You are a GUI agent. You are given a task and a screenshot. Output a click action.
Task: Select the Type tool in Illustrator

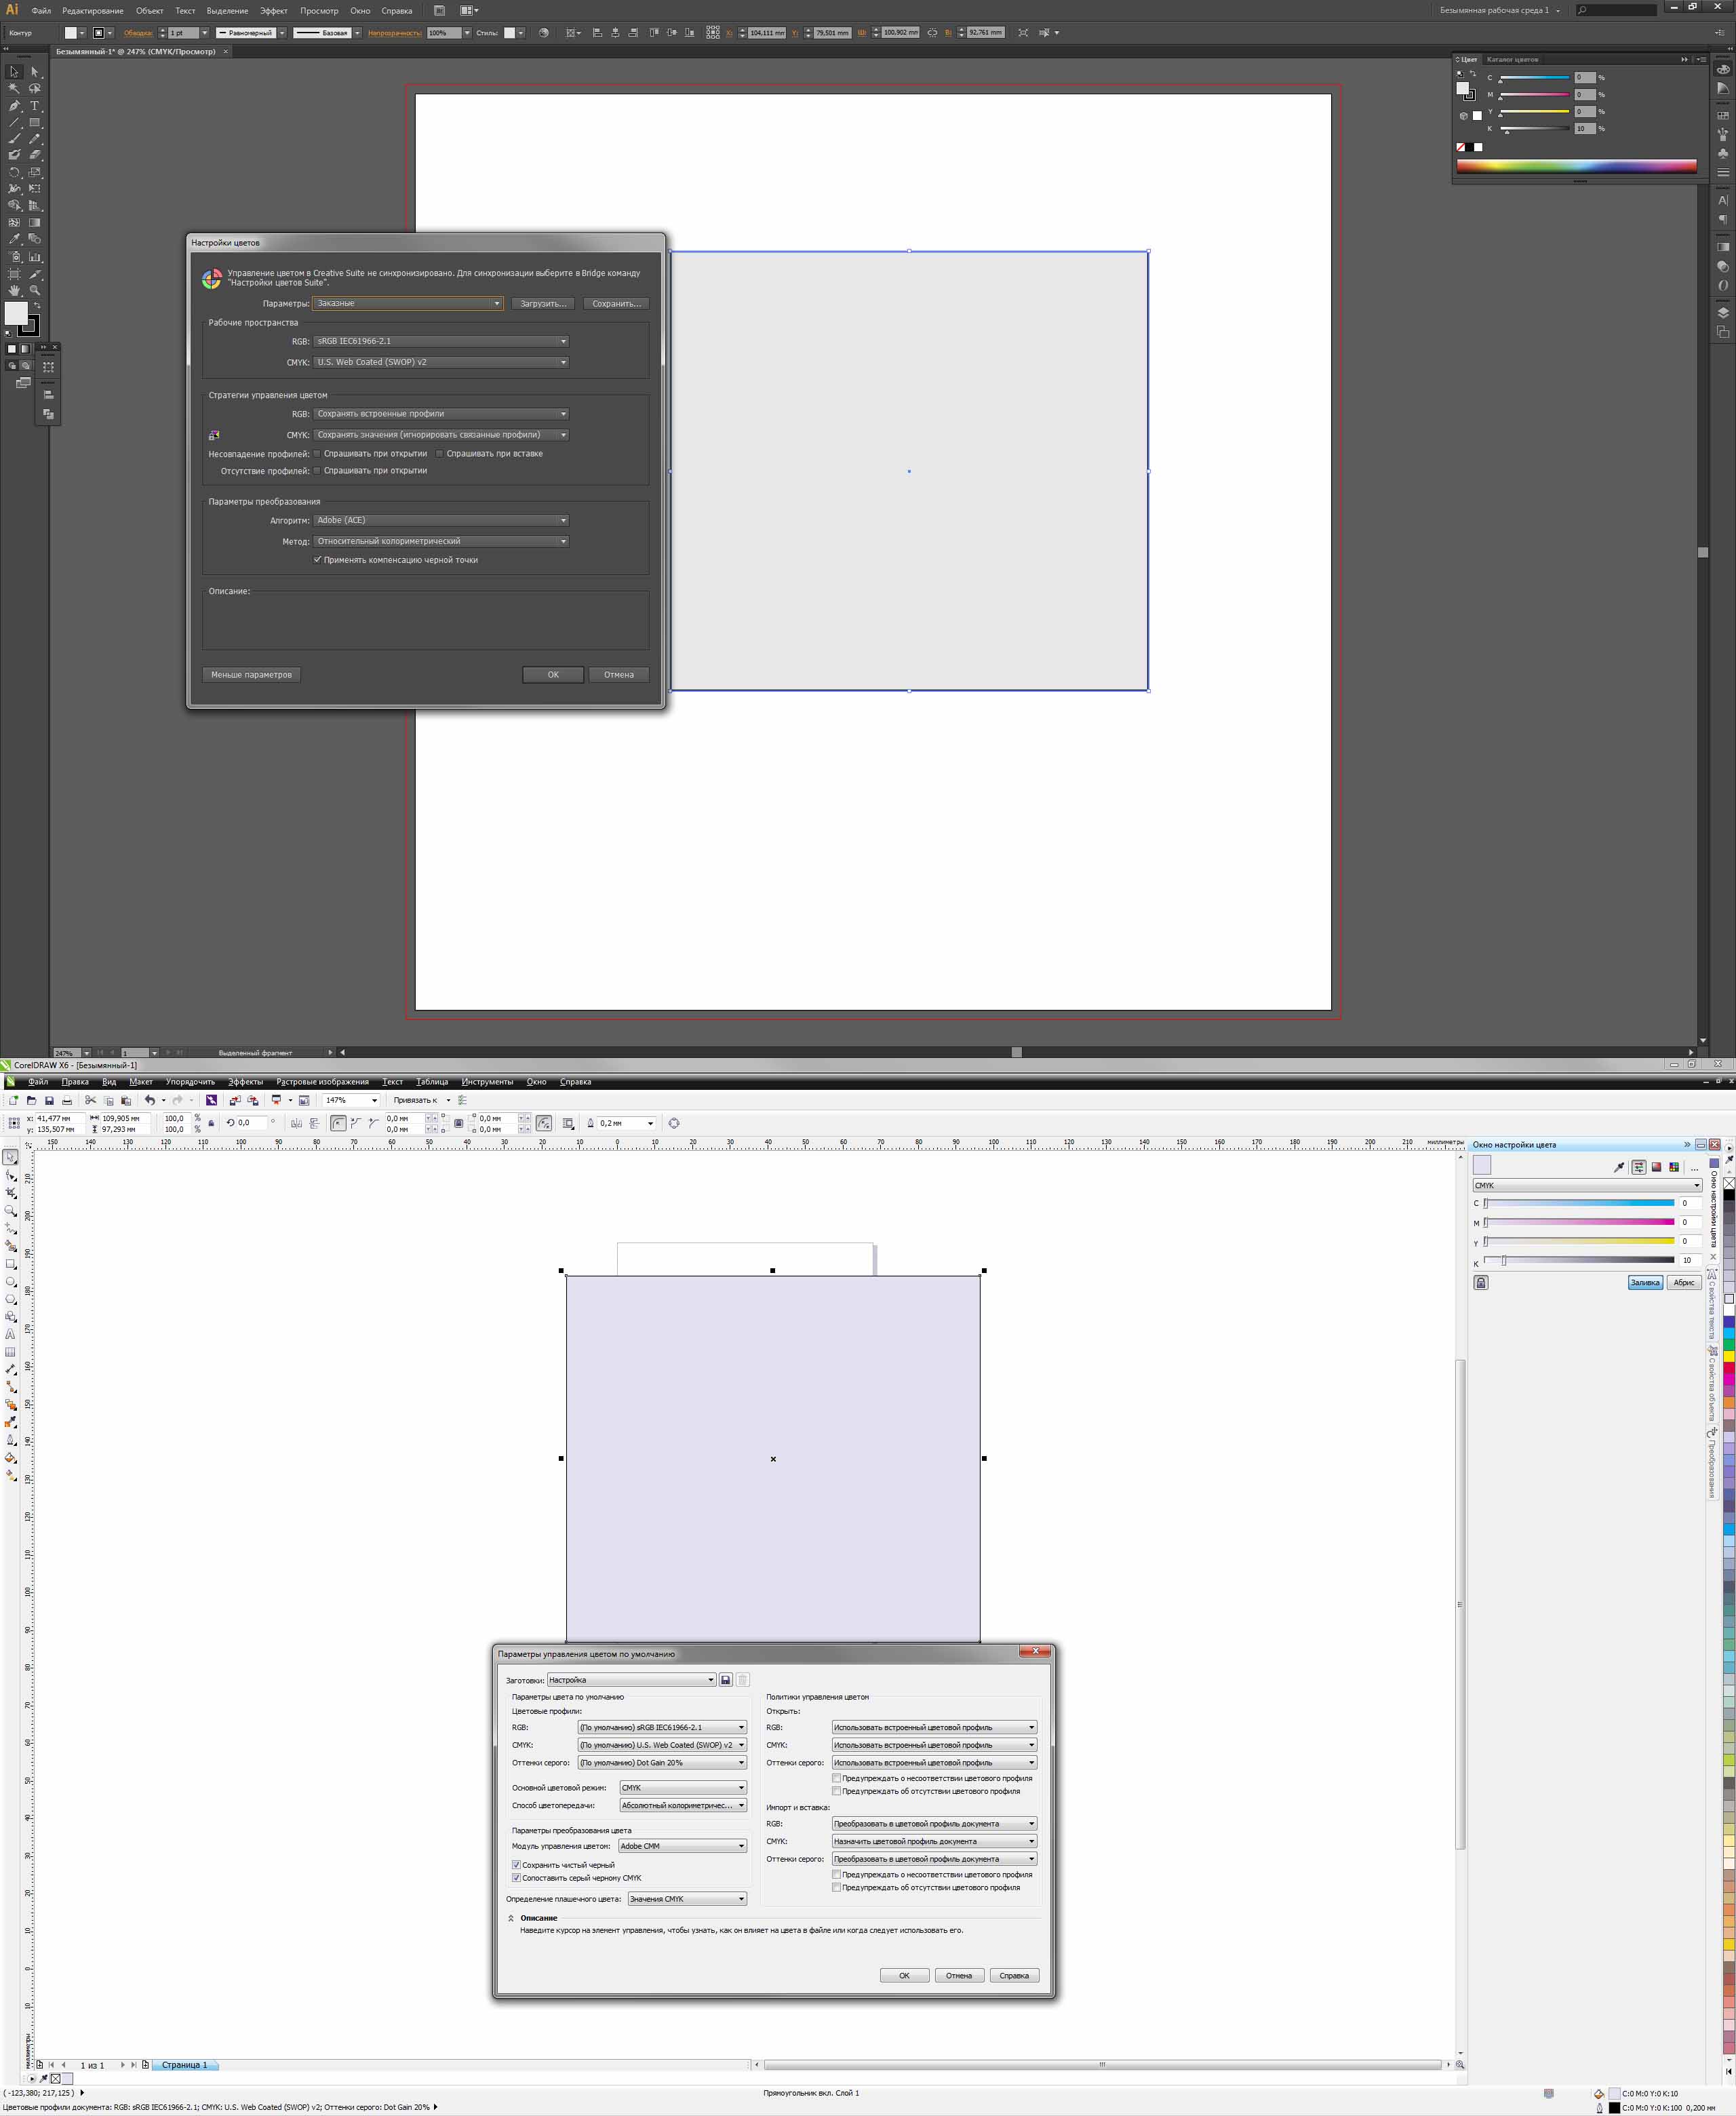tap(34, 105)
